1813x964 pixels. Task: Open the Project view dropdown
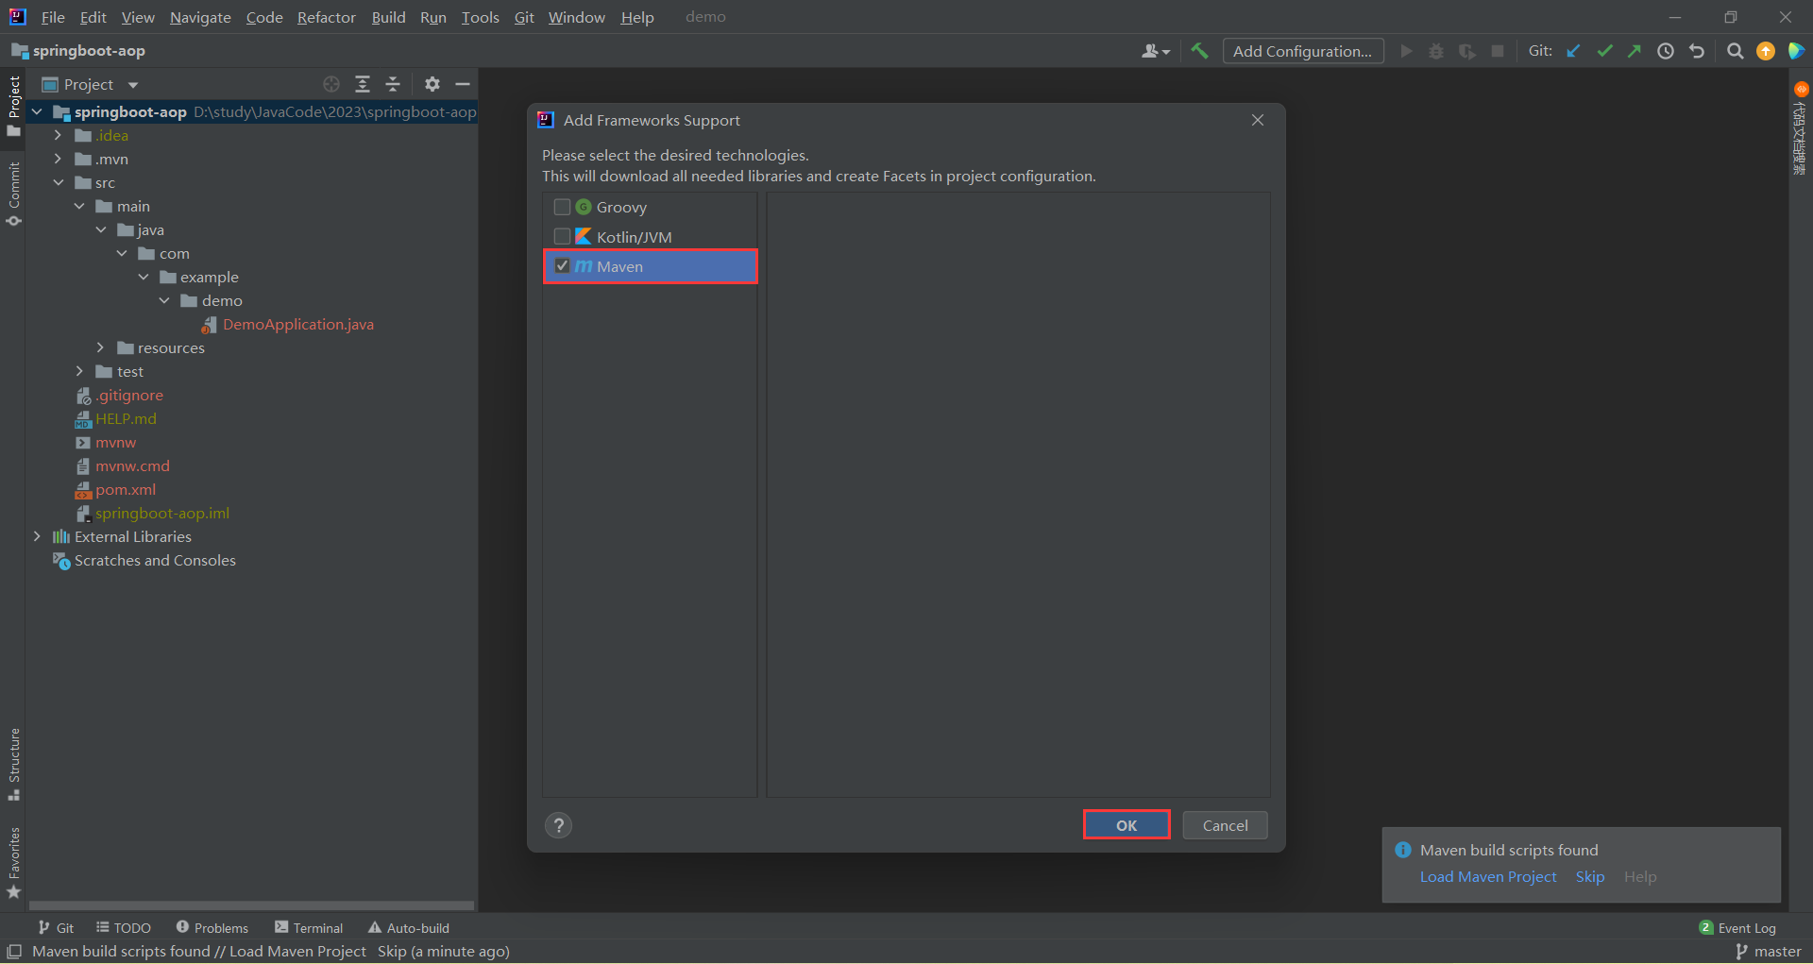(x=92, y=84)
